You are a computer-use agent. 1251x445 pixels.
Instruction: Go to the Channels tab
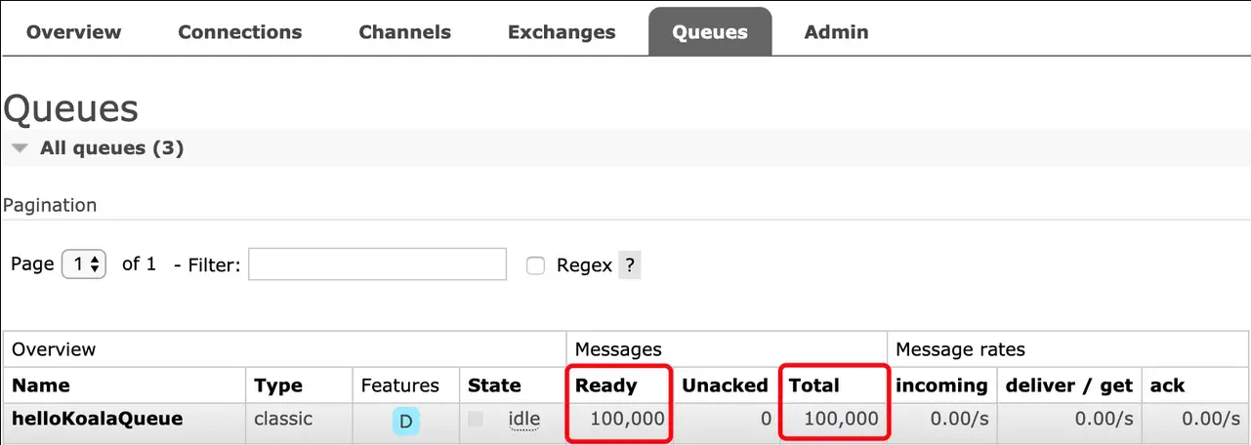pyautogui.click(x=404, y=32)
